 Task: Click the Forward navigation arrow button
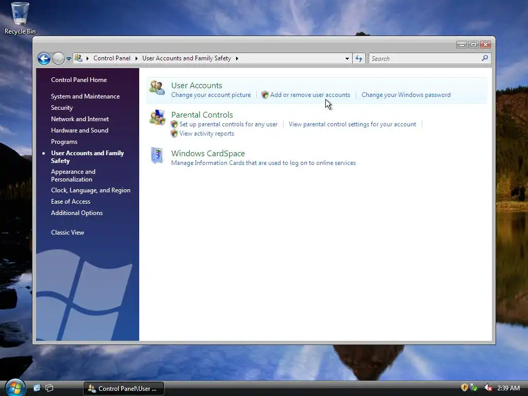tap(58, 59)
